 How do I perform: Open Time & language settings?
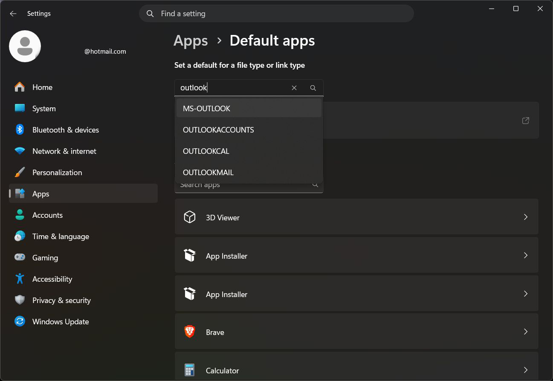83,236
